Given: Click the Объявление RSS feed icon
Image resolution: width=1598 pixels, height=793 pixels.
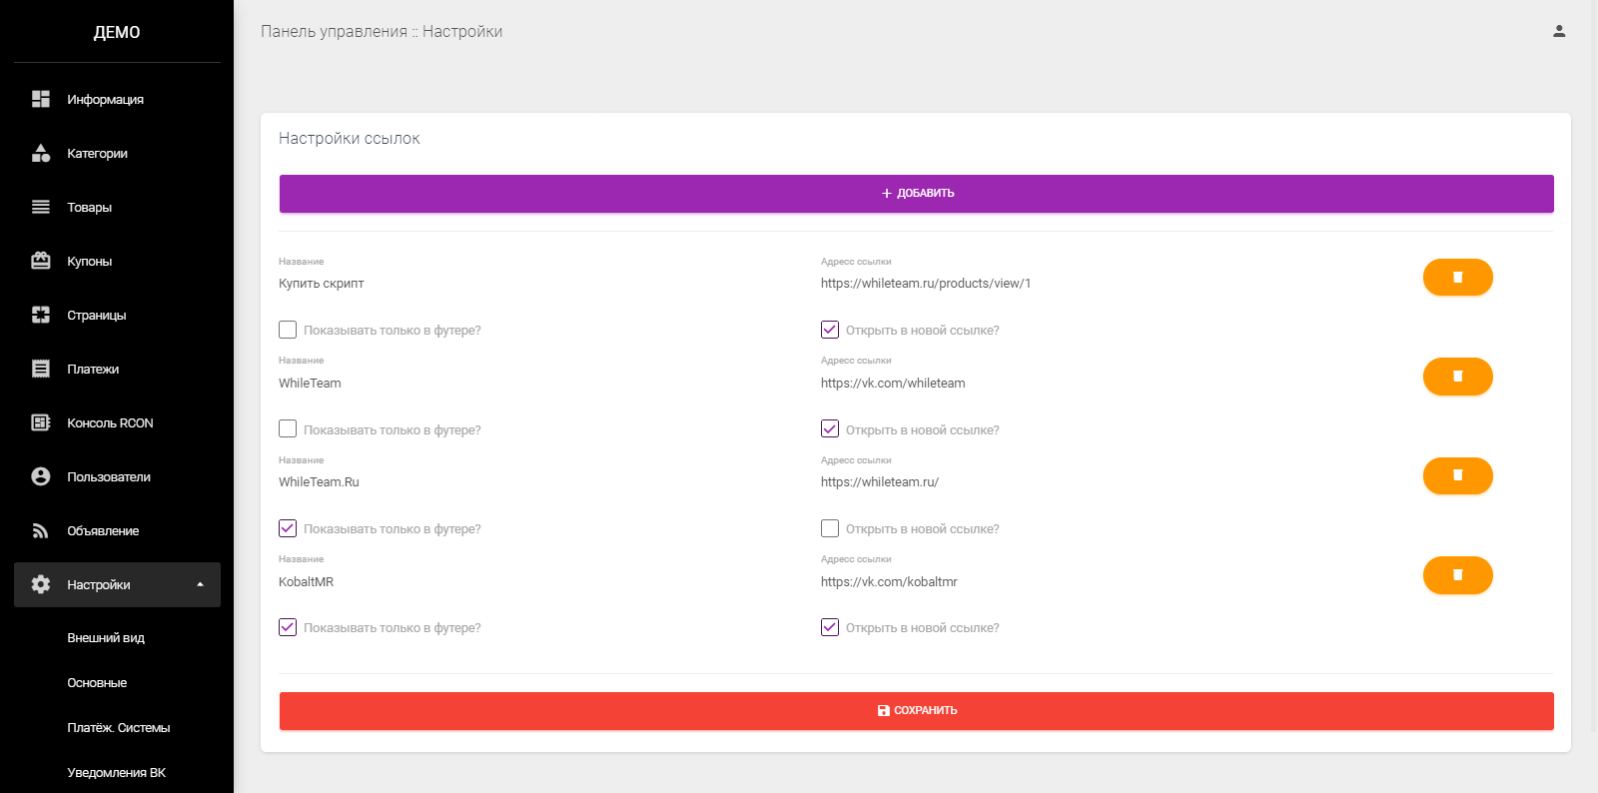Looking at the screenshot, I should 41,530.
